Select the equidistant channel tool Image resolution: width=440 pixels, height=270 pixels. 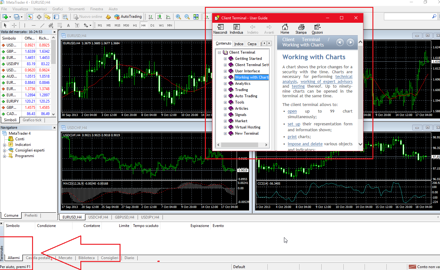51,25
